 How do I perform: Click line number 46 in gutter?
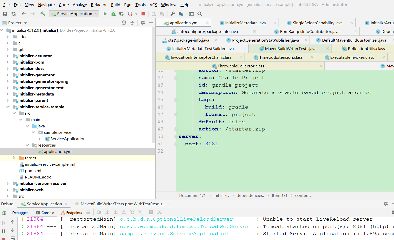pyautogui.click(x=160, y=107)
